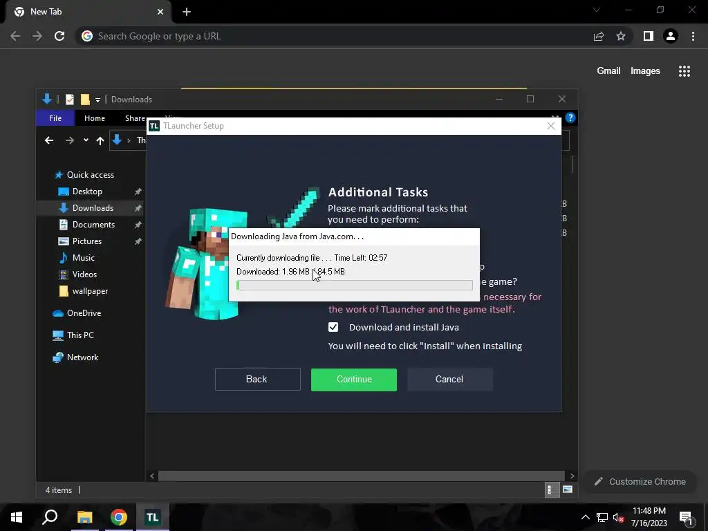Image resolution: width=708 pixels, height=531 pixels.
Task: Reload the Chrome page
Action: (59, 36)
